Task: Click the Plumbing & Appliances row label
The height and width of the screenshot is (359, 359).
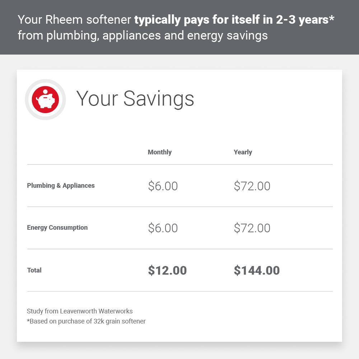Action: tap(61, 186)
